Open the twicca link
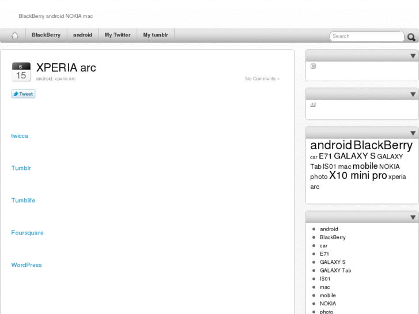Viewport: 419px width, 314px height. tap(20, 136)
